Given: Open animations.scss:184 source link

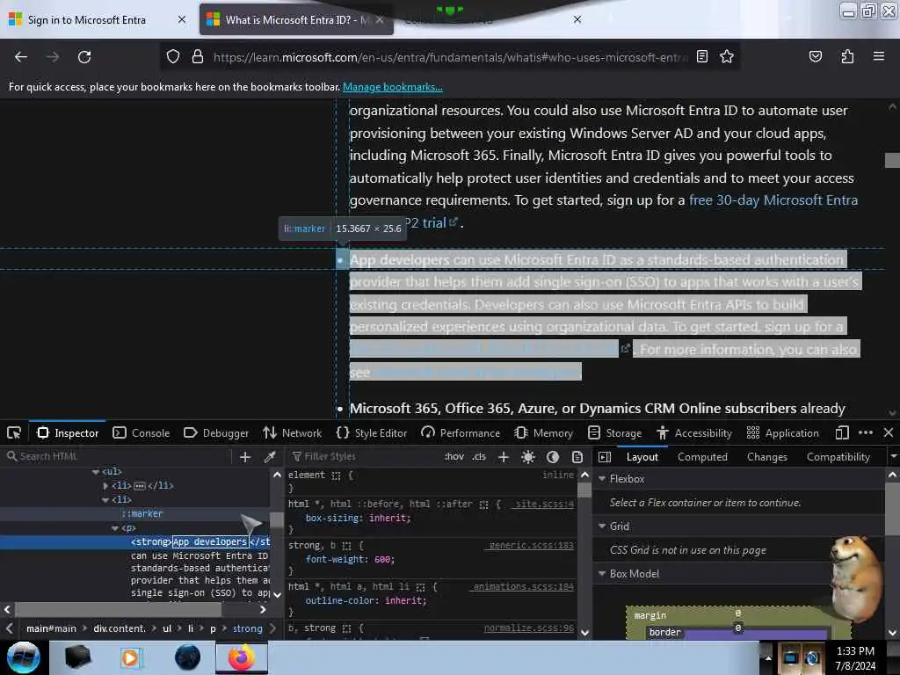Looking at the screenshot, I should [x=523, y=586].
